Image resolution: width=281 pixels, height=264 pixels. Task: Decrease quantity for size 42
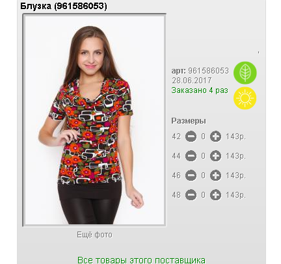pos(191,137)
